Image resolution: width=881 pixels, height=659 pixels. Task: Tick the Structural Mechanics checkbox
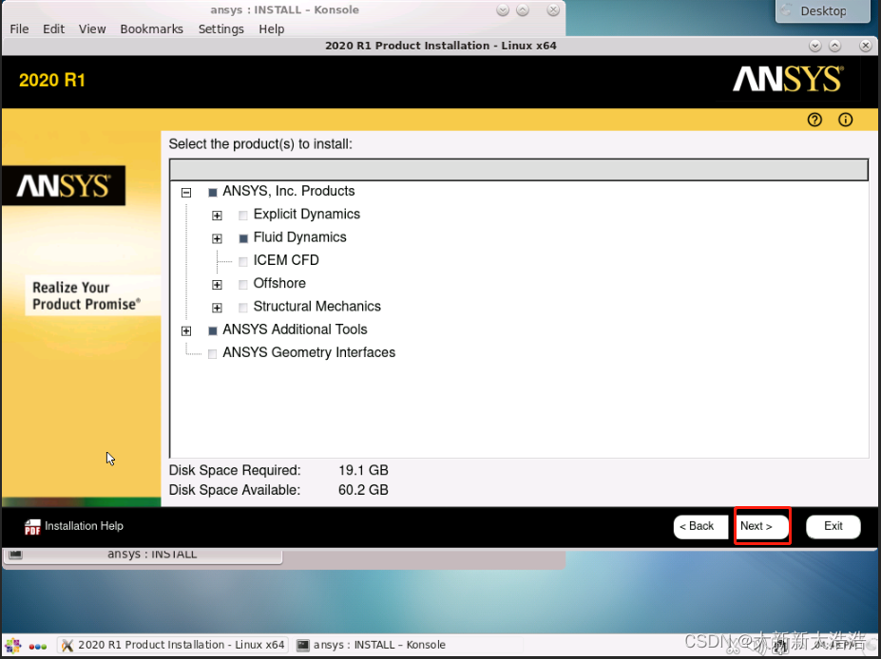[243, 308]
